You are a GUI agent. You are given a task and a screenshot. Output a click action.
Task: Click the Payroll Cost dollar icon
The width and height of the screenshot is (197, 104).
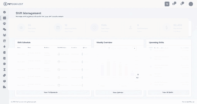click(167, 28)
